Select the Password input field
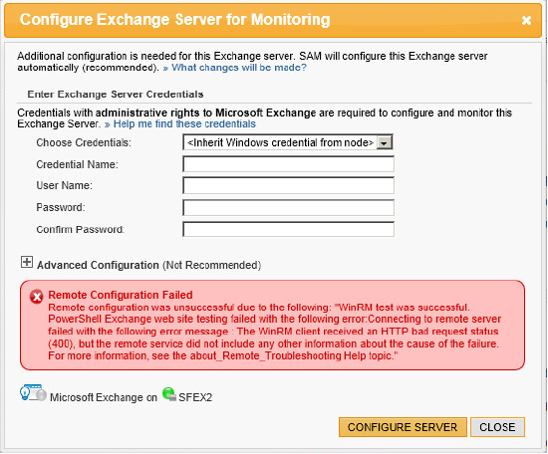This screenshot has height=454, width=548. point(288,208)
